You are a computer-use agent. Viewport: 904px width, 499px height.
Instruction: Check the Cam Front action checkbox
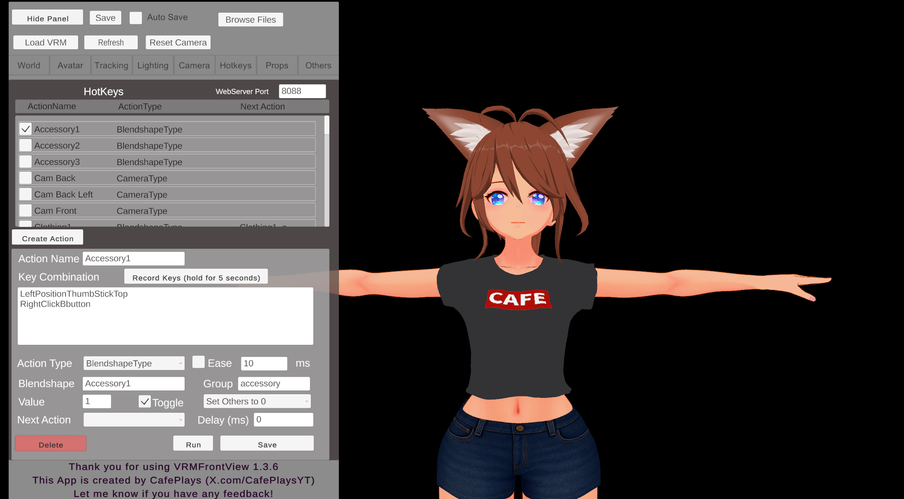click(25, 210)
